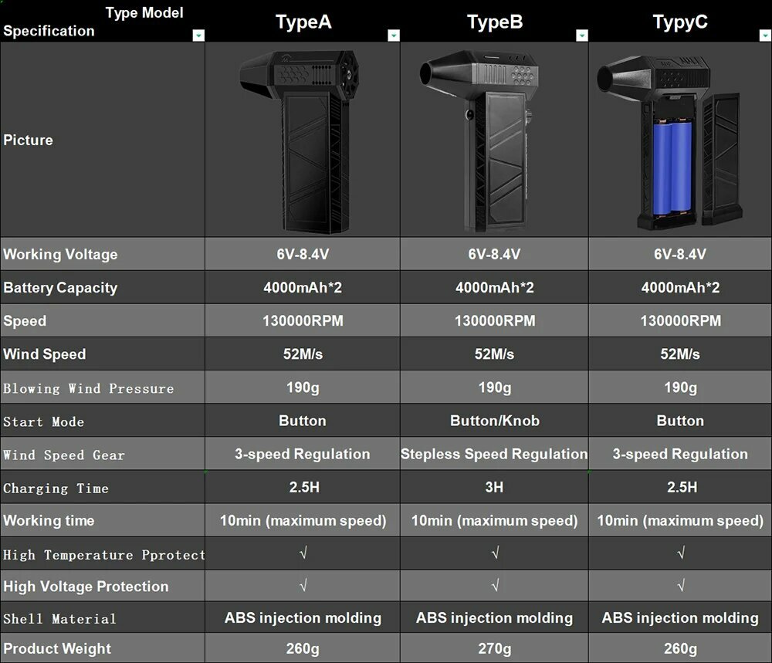
Task: Click the 3H charging time cell
Action: pos(494,487)
